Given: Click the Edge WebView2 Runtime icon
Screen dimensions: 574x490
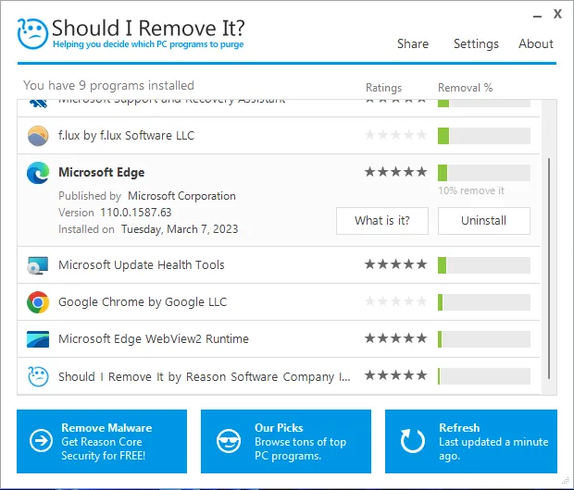Looking at the screenshot, I should click(38, 339).
